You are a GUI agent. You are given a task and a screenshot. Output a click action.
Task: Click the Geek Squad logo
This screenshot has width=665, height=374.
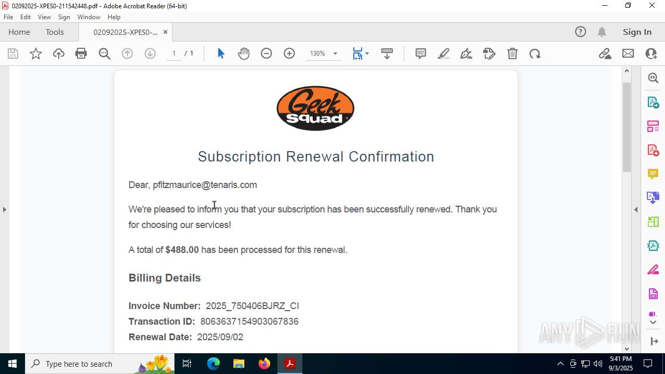pyautogui.click(x=315, y=108)
